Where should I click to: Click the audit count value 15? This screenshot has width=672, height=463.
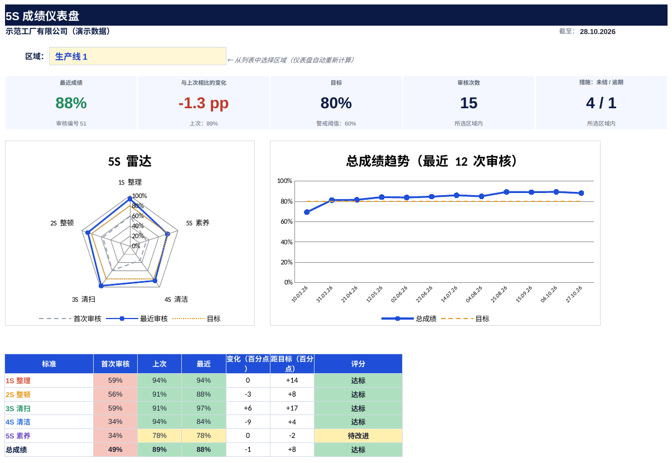468,103
